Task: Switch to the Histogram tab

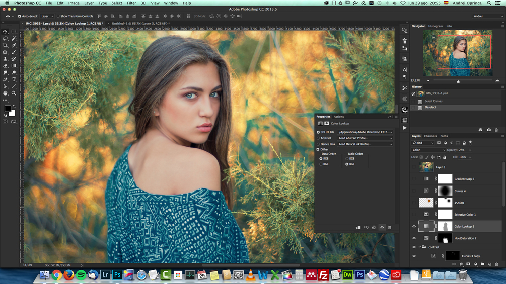Action: (436, 26)
